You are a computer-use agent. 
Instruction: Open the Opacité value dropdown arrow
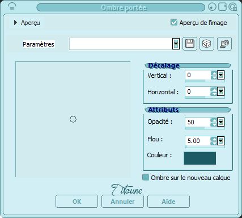(220, 122)
